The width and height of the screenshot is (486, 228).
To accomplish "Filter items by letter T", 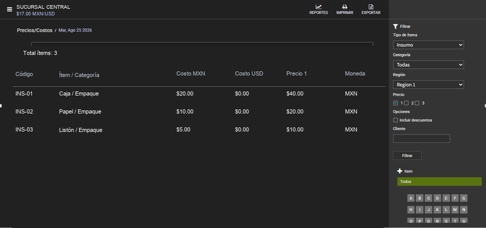I will pyautogui.click(x=455, y=221).
